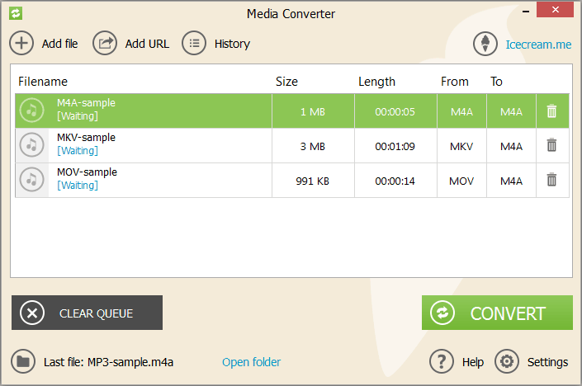Follow the Open folder link
The image size is (582, 386).
click(x=251, y=362)
